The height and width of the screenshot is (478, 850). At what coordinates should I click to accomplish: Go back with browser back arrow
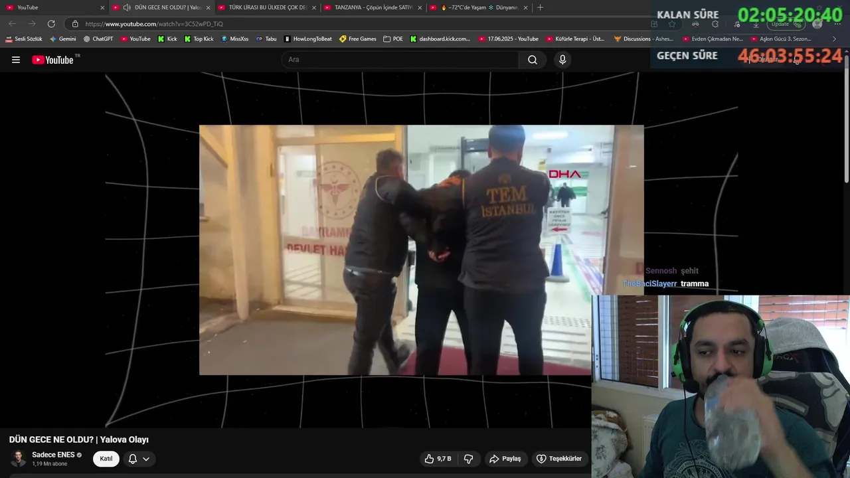(x=12, y=24)
